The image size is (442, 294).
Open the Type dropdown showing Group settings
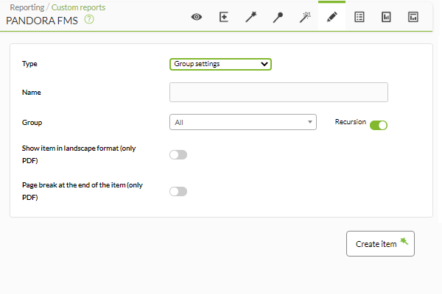tap(220, 64)
